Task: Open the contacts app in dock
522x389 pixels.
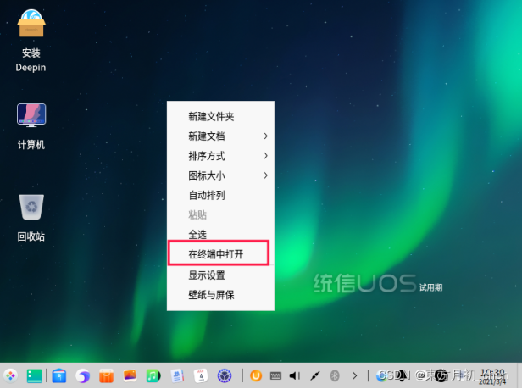Action: click(177, 376)
